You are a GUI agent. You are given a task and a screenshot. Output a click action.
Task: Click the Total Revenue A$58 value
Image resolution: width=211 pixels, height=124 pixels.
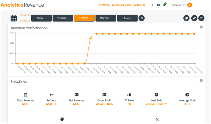(x=26, y=104)
